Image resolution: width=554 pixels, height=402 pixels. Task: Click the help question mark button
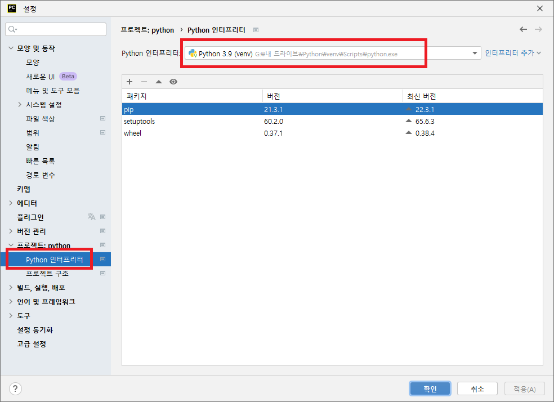click(15, 388)
